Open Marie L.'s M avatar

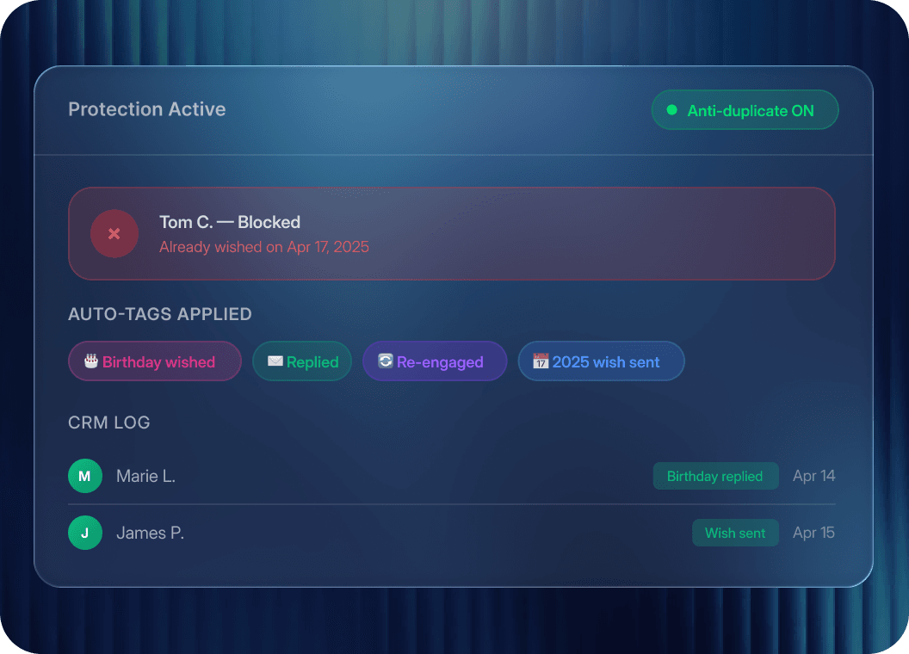tap(85, 476)
